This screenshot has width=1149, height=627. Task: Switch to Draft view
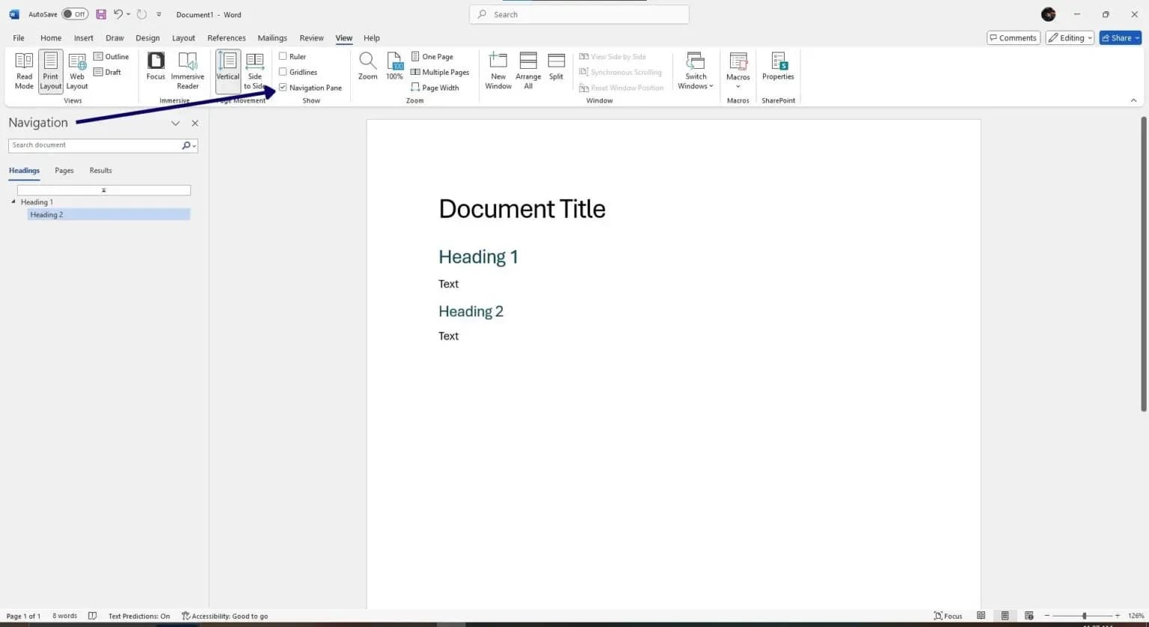pyautogui.click(x=108, y=73)
